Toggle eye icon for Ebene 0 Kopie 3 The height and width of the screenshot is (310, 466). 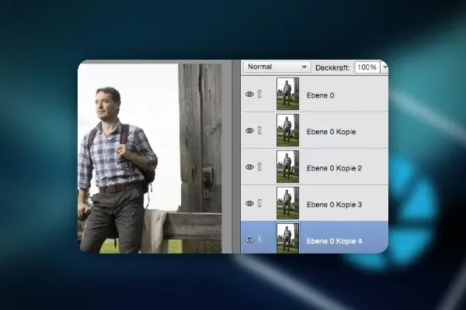[249, 203]
